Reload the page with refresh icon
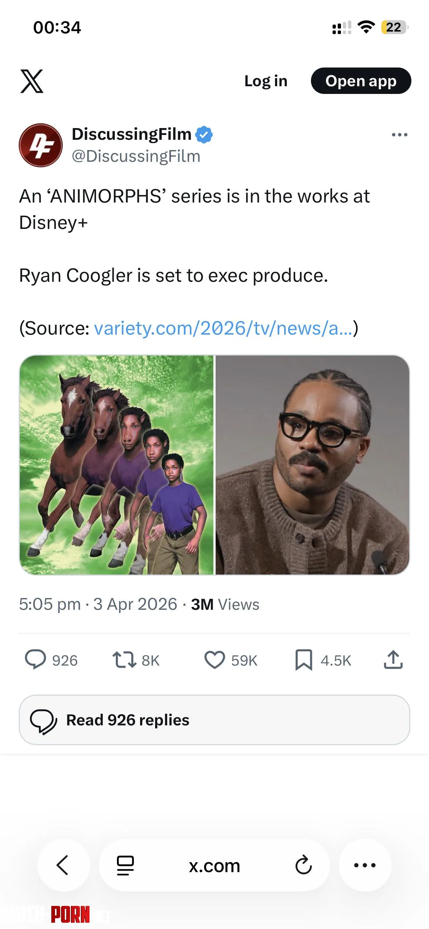 (x=304, y=865)
